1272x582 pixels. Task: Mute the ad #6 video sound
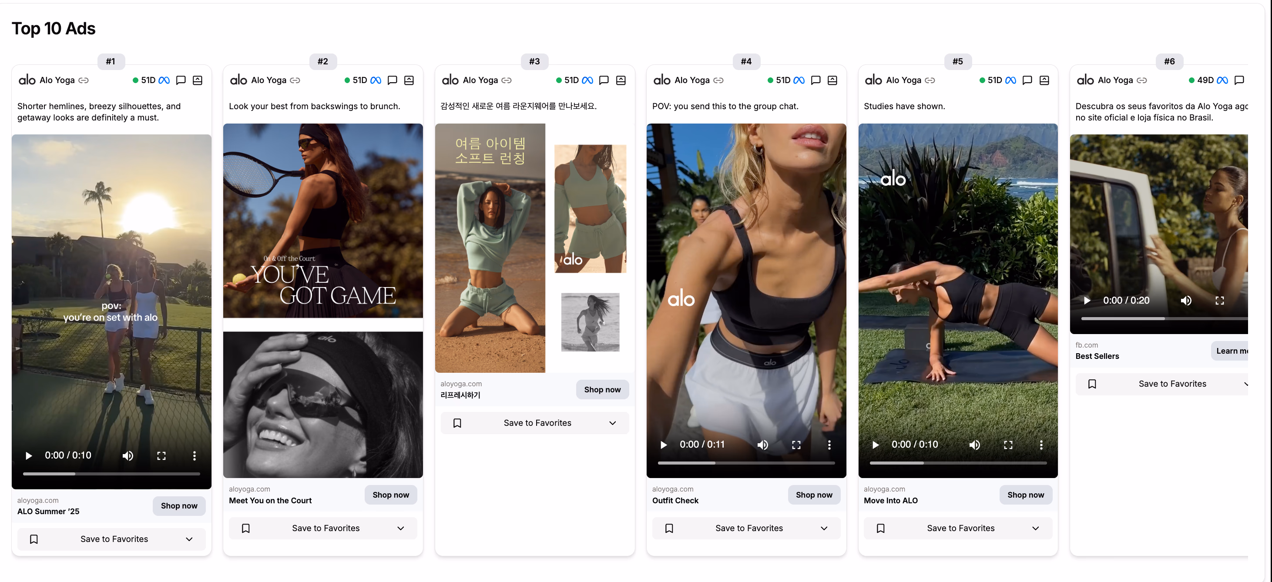(x=1186, y=300)
